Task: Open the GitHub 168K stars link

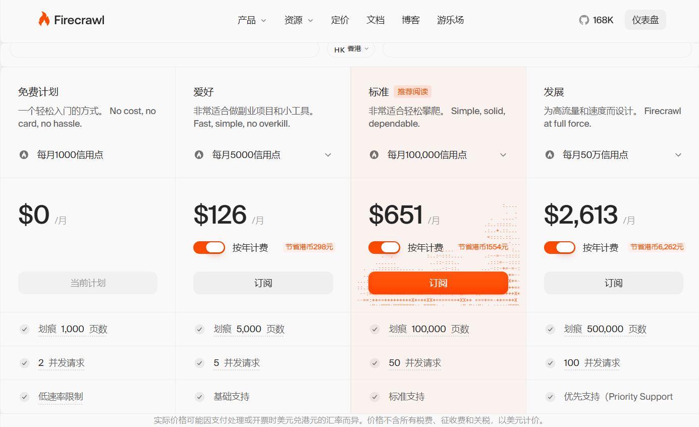Action: [596, 20]
